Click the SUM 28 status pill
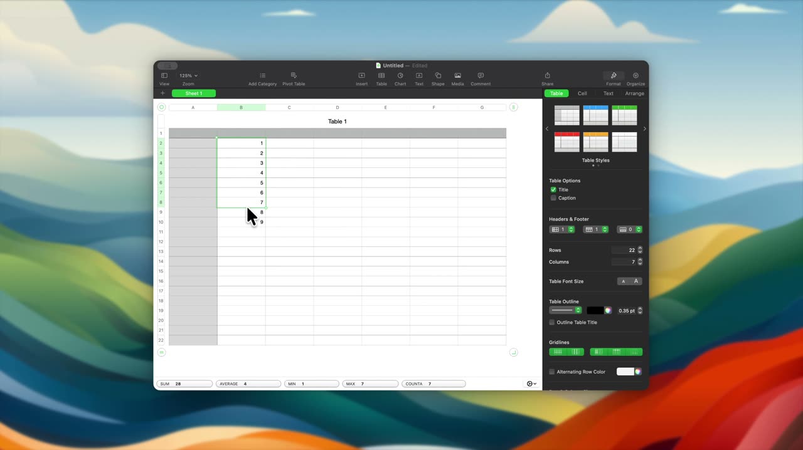 tap(184, 384)
